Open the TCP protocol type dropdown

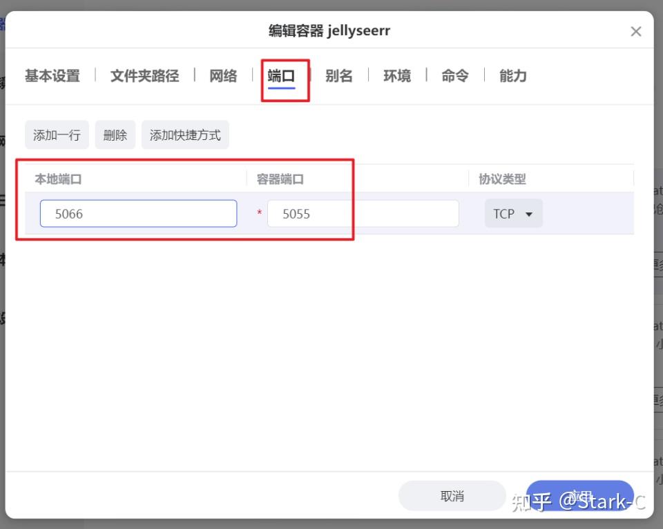click(513, 213)
